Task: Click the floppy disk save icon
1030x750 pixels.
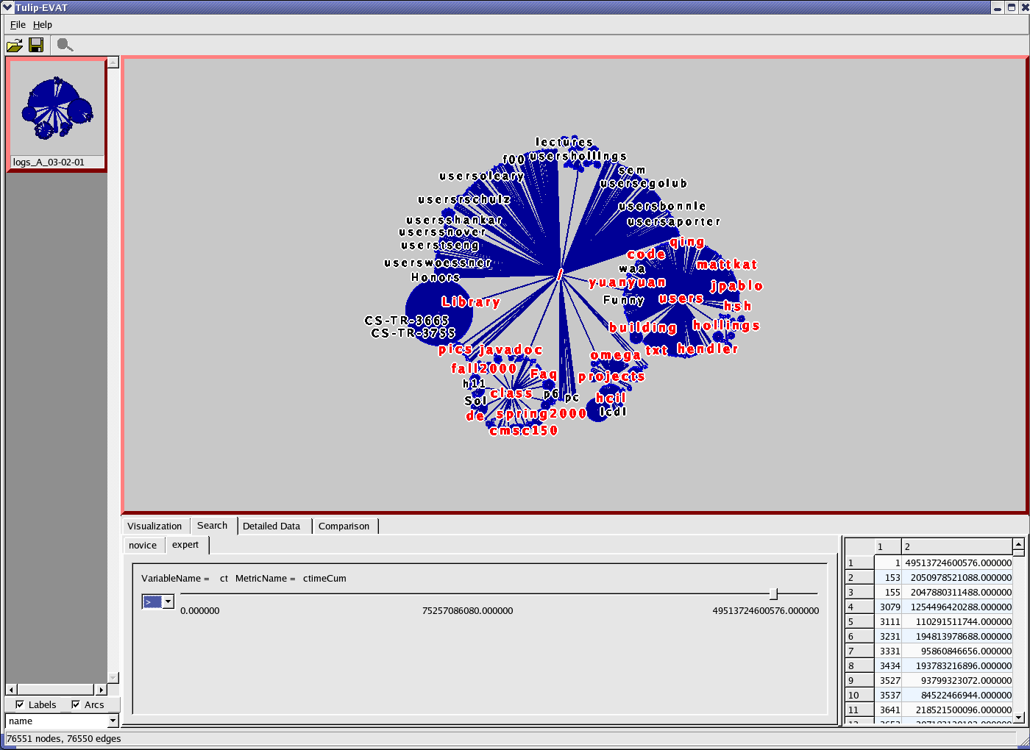Action: pyautogui.click(x=35, y=46)
